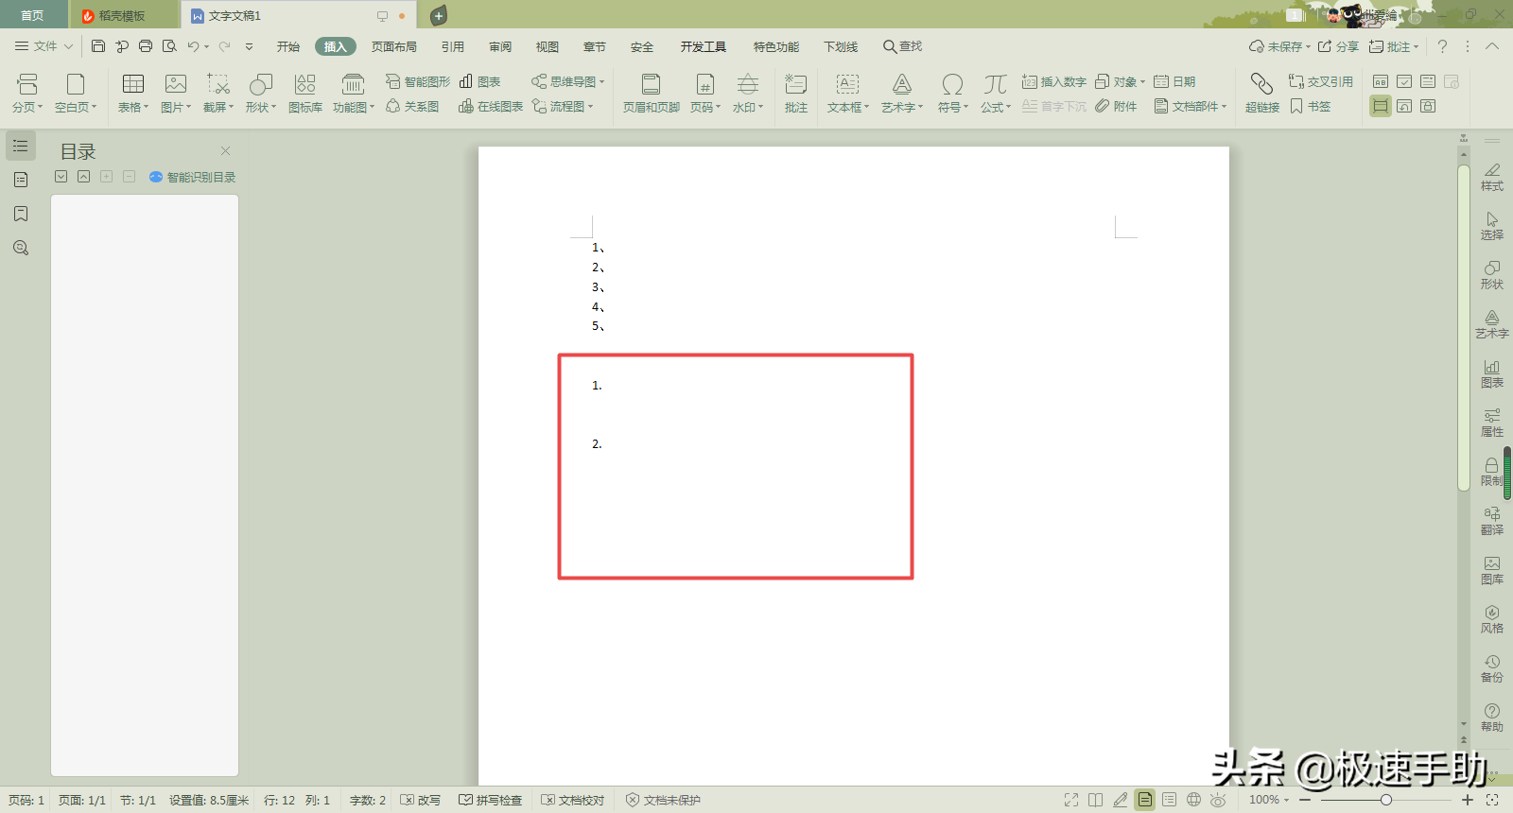The height and width of the screenshot is (813, 1513).
Task: Open Print Preview from the quick access toolbar
Action: tap(169, 46)
